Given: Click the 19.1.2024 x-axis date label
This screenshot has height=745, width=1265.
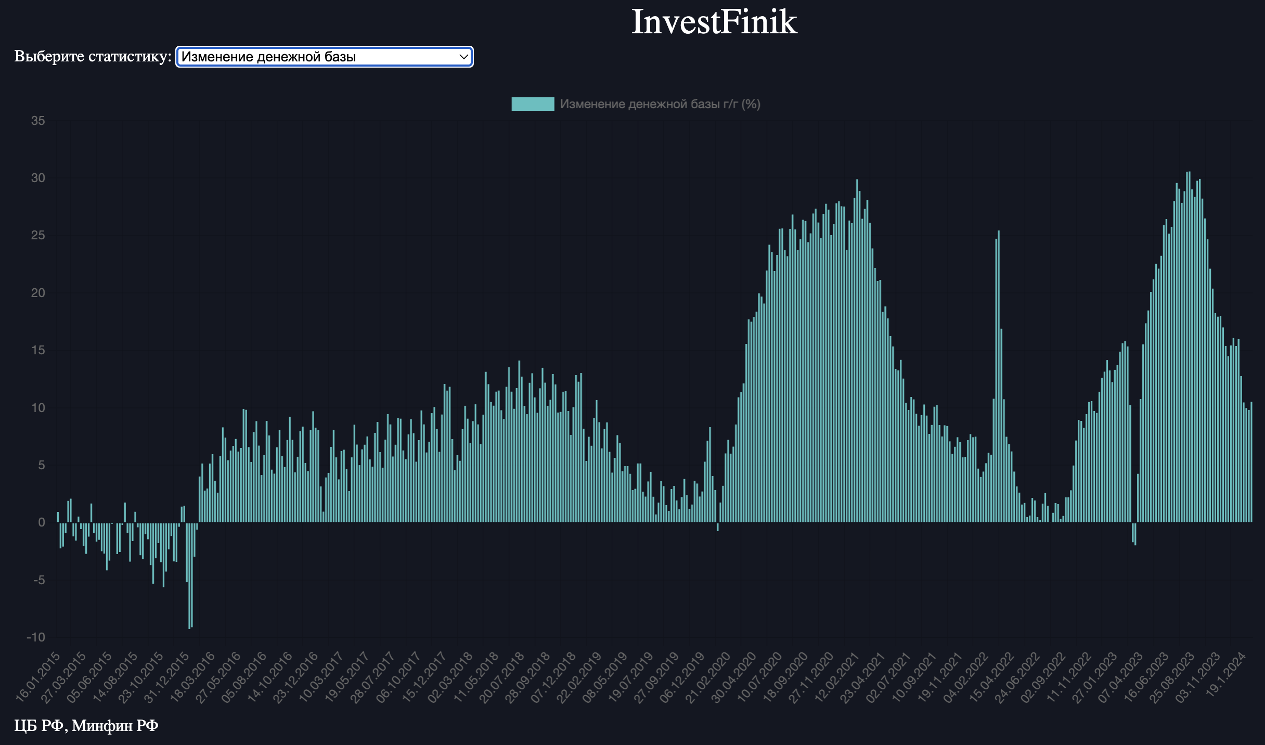Looking at the screenshot, I should [x=1225, y=675].
